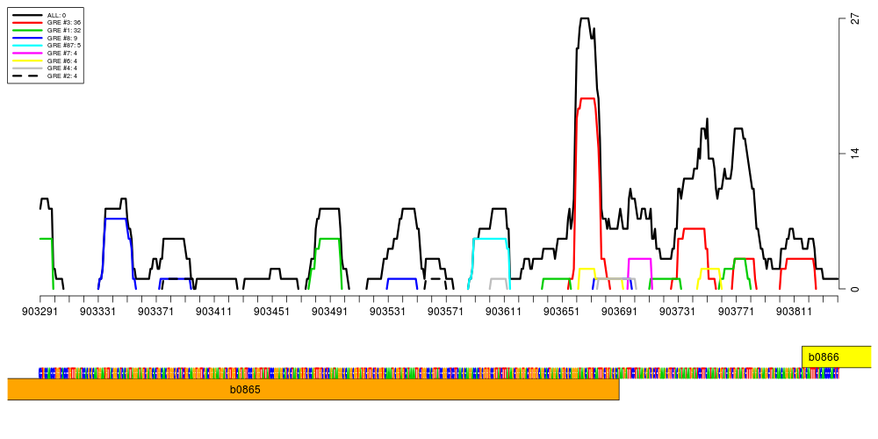878x439 pixels.
Task: Click the magenta legend line
Action: coord(27,53)
